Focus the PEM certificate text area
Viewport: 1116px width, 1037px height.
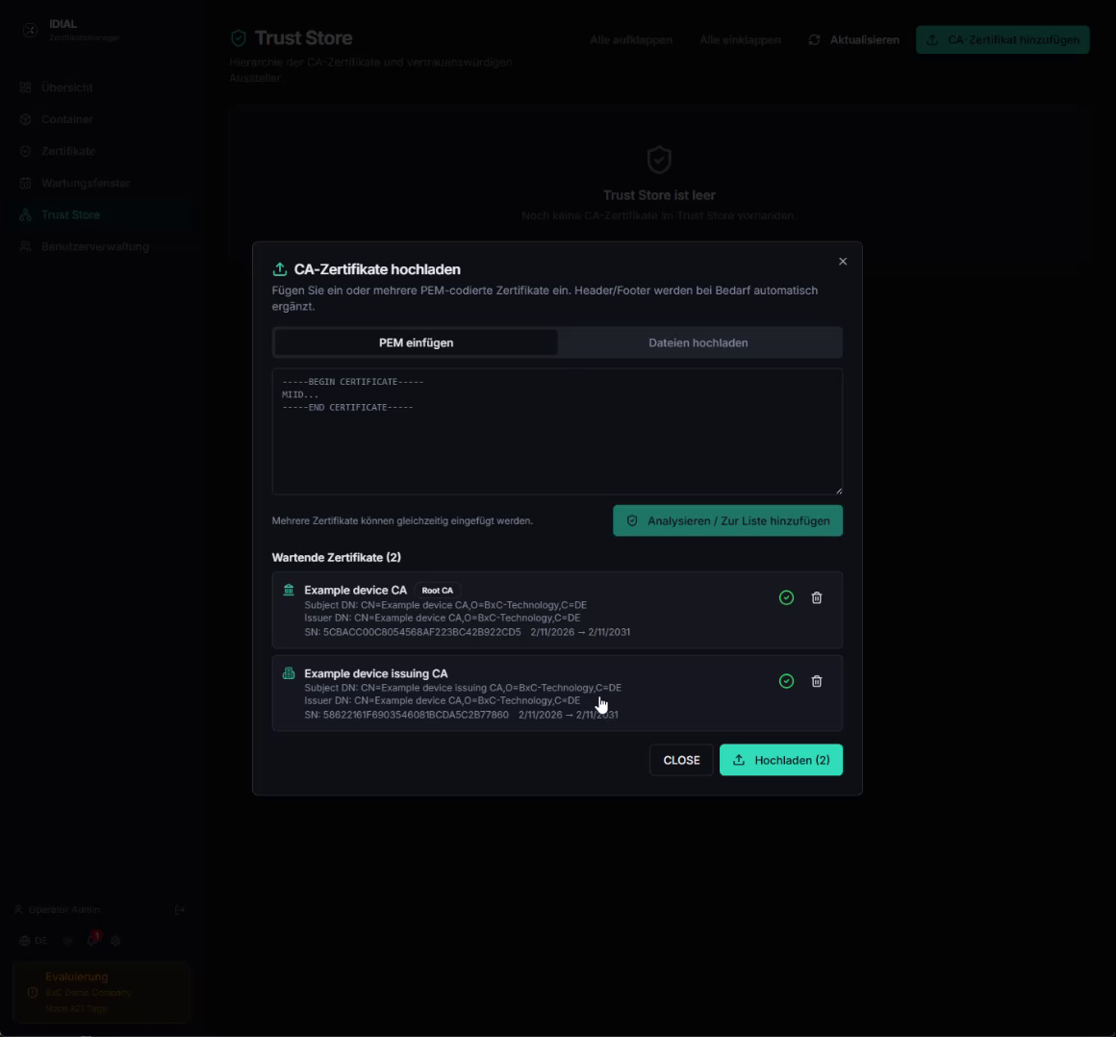point(557,431)
